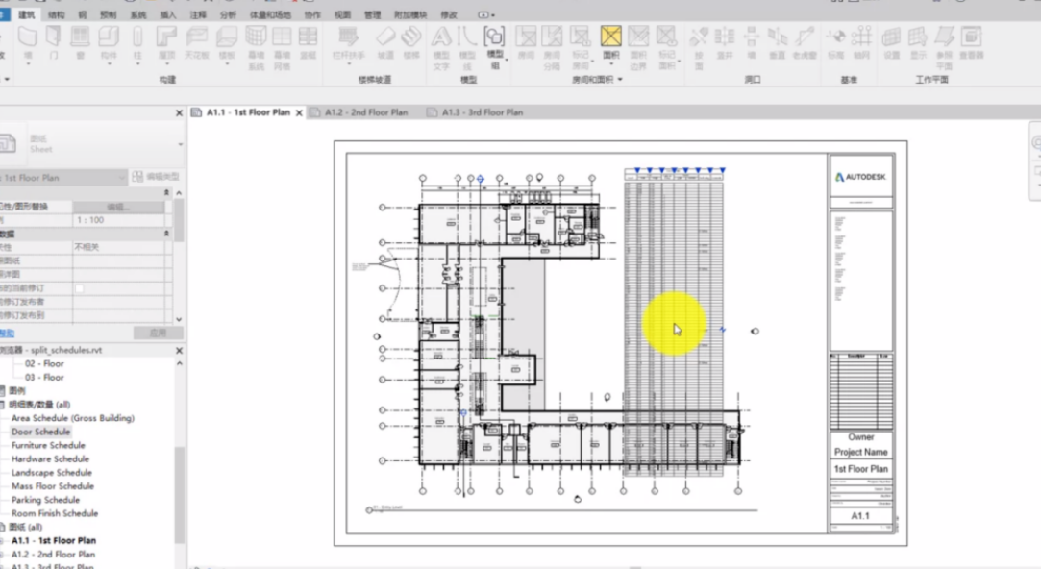Open the work plane Viewer (查看器)
This screenshot has height=569, width=1041.
click(971, 43)
